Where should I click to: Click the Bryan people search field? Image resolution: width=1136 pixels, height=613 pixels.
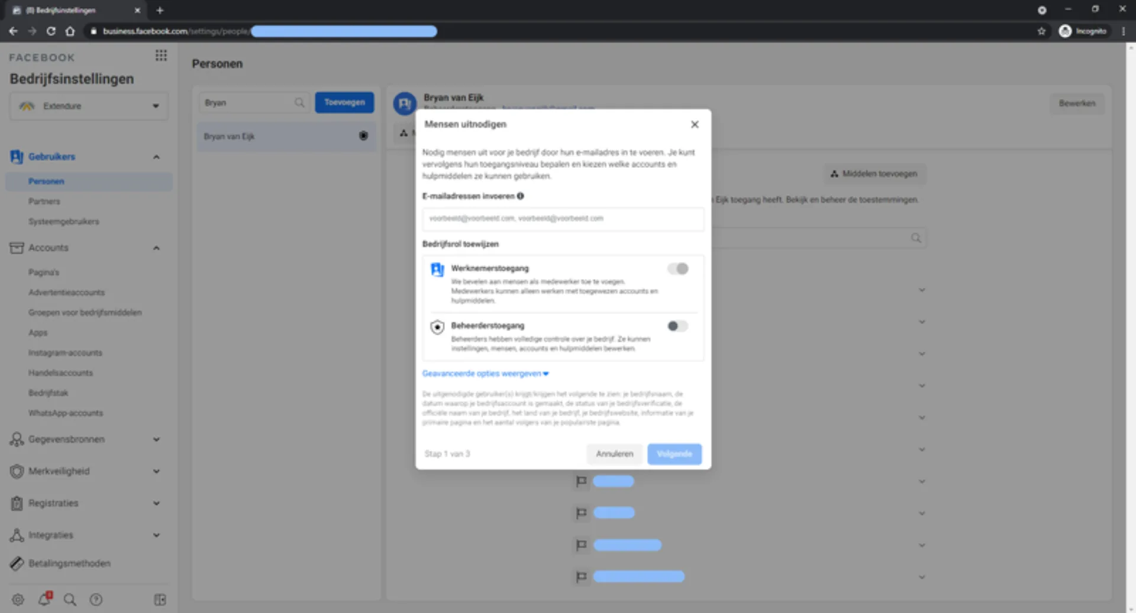point(253,103)
